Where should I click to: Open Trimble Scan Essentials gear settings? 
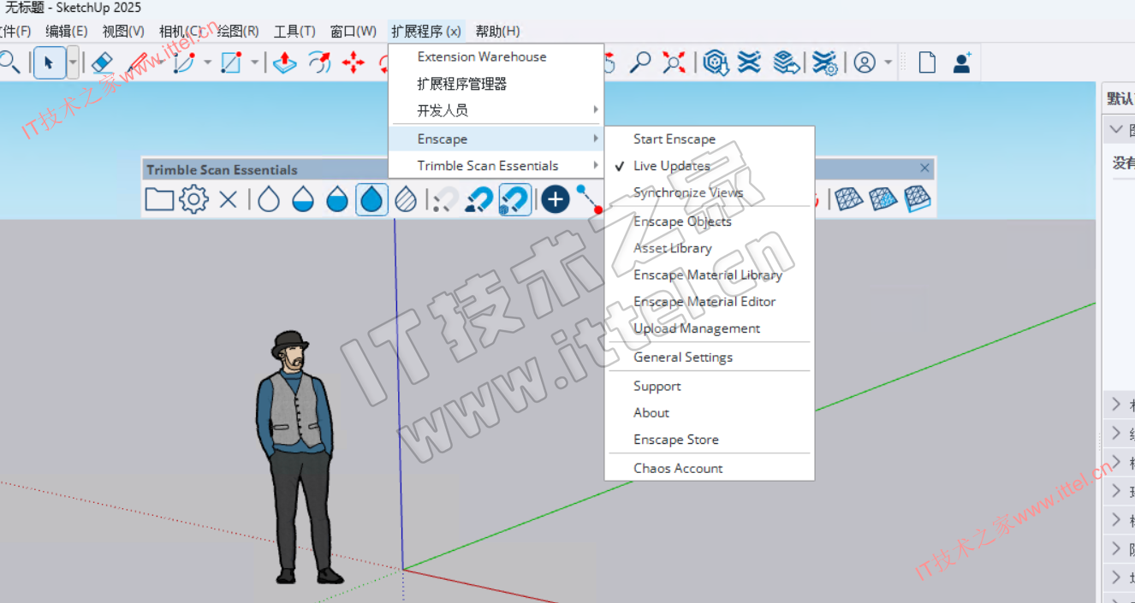click(x=193, y=200)
